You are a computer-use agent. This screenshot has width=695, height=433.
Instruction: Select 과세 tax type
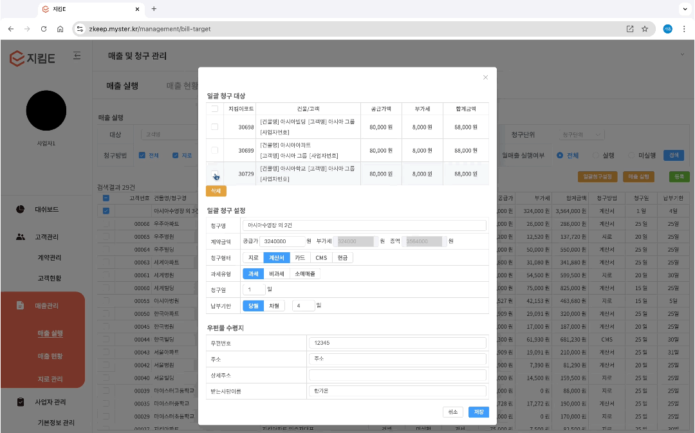253,274
